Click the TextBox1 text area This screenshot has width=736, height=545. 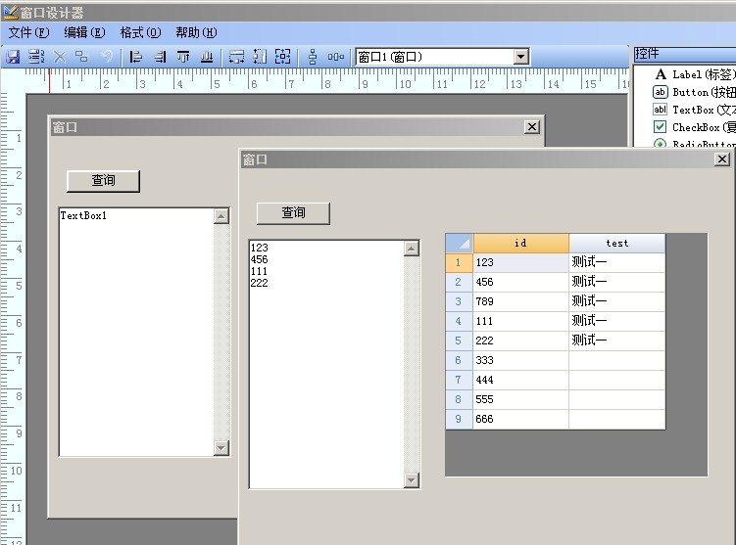click(x=135, y=331)
